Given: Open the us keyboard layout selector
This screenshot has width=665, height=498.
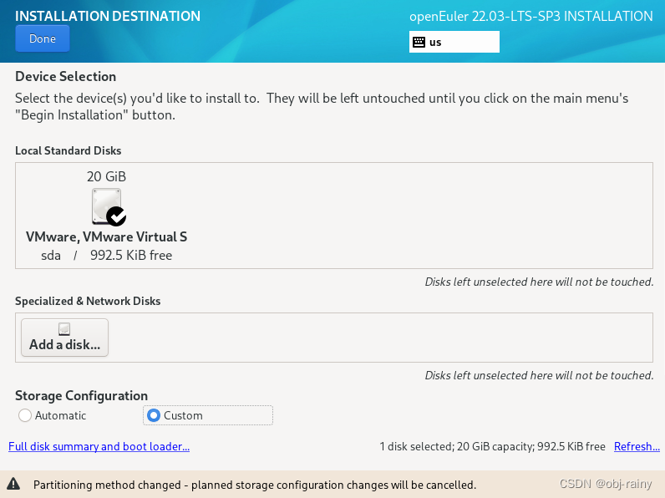Looking at the screenshot, I should (x=454, y=42).
